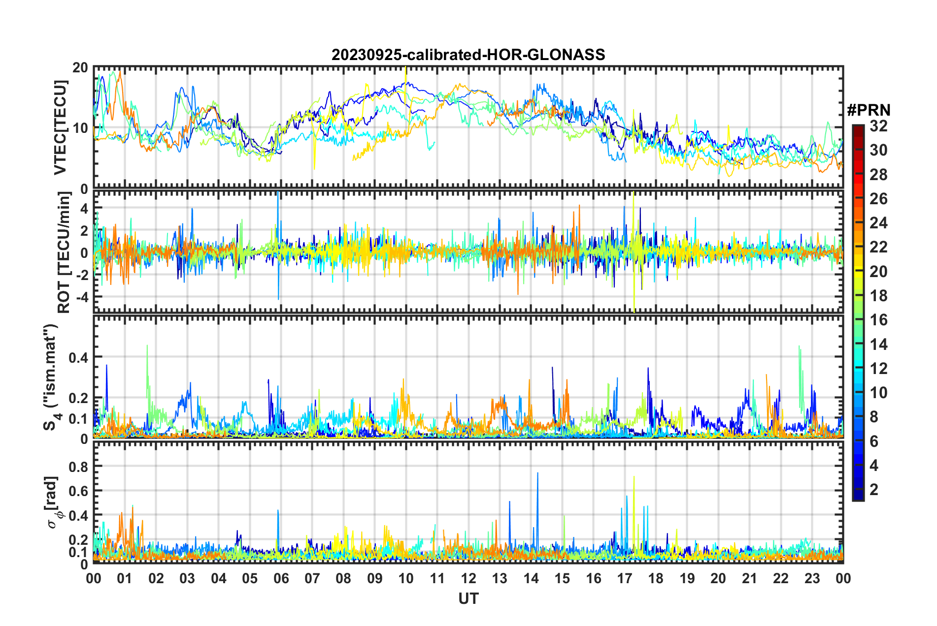Screen dimensions: 937x626
Task: Click the VTEC[TECU] axis label
Action: (x=60, y=127)
